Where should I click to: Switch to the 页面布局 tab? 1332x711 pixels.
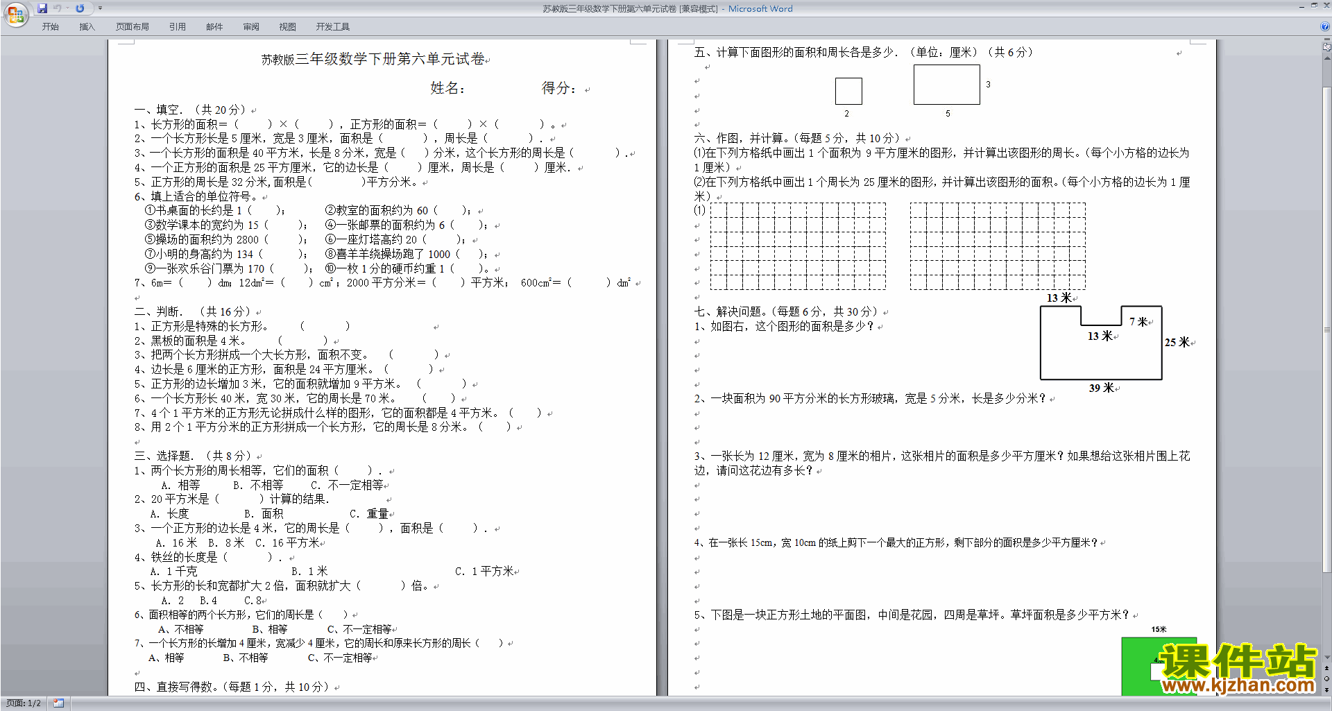tap(133, 27)
